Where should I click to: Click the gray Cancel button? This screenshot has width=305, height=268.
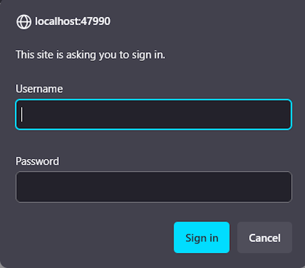264,238
